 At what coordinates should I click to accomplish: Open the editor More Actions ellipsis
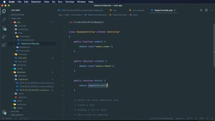click(211, 10)
